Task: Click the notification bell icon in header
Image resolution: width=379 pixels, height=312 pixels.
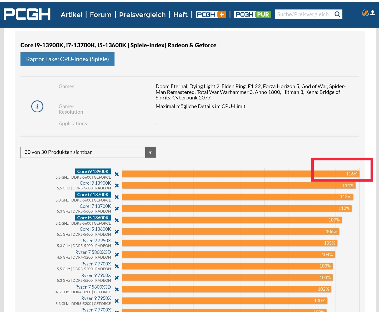Action: (x=365, y=13)
